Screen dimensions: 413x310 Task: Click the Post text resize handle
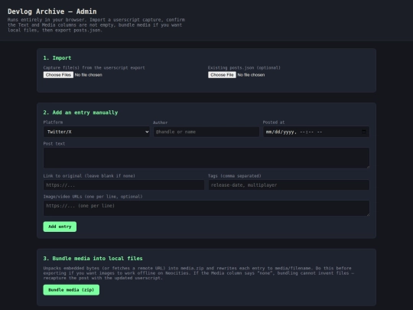tap(368, 167)
